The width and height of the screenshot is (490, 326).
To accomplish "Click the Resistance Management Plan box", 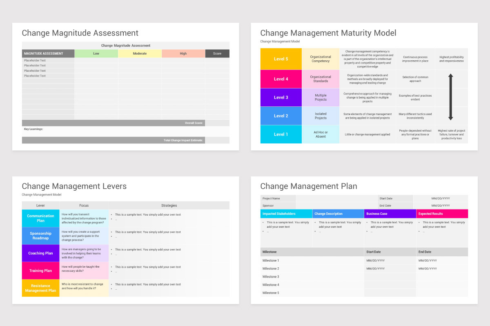I will pyautogui.click(x=40, y=288).
